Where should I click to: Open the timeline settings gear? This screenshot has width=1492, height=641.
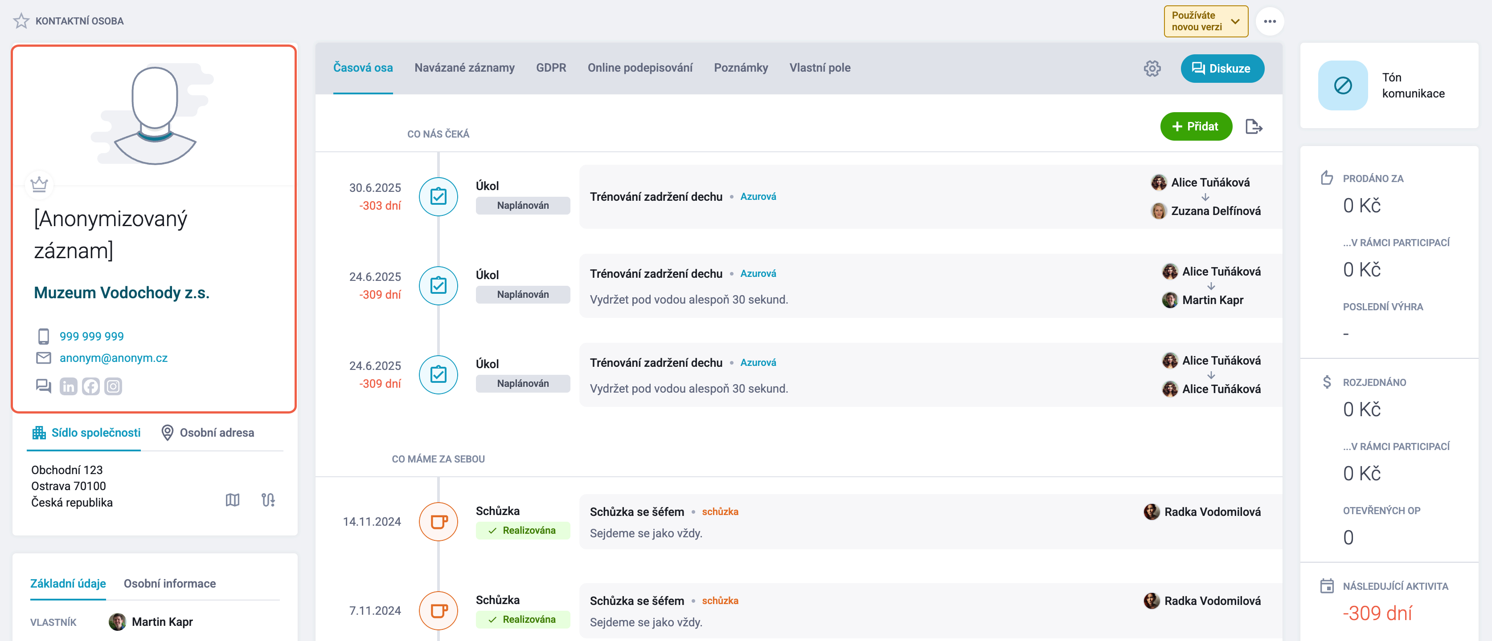(1152, 68)
